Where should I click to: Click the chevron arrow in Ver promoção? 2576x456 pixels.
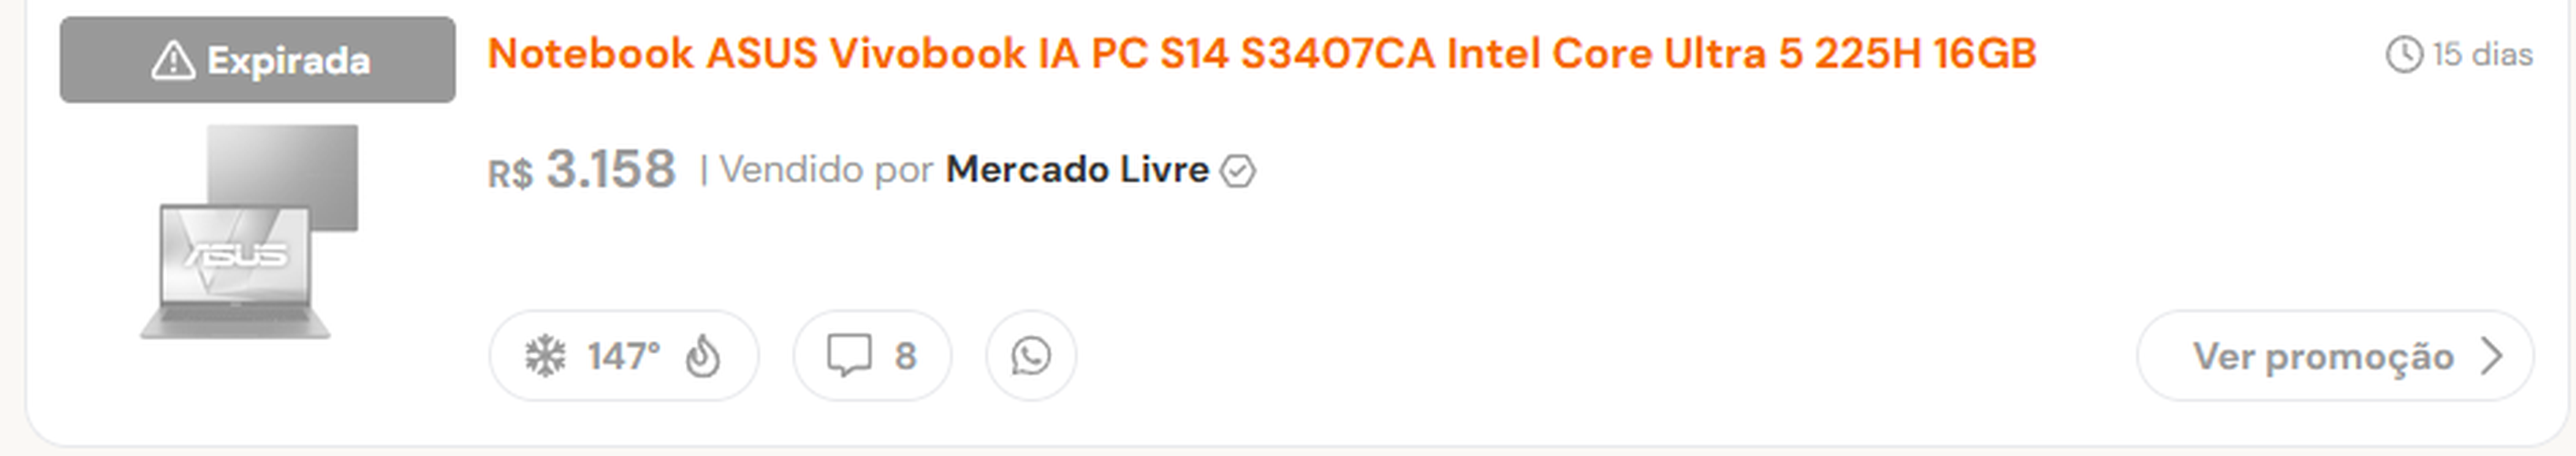[2491, 356]
